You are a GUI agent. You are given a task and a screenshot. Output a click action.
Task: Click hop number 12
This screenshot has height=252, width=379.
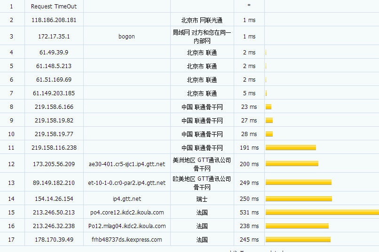pyautogui.click(x=11, y=164)
